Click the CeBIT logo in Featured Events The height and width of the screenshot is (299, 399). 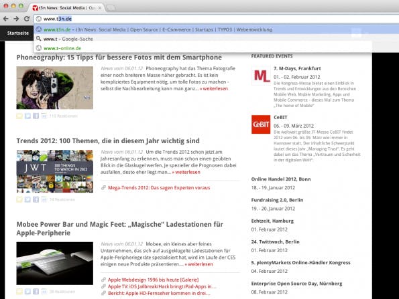(x=261, y=124)
